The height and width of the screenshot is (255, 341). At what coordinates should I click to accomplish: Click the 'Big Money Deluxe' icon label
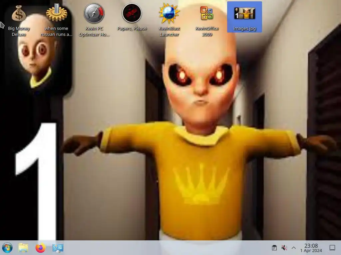(x=19, y=31)
